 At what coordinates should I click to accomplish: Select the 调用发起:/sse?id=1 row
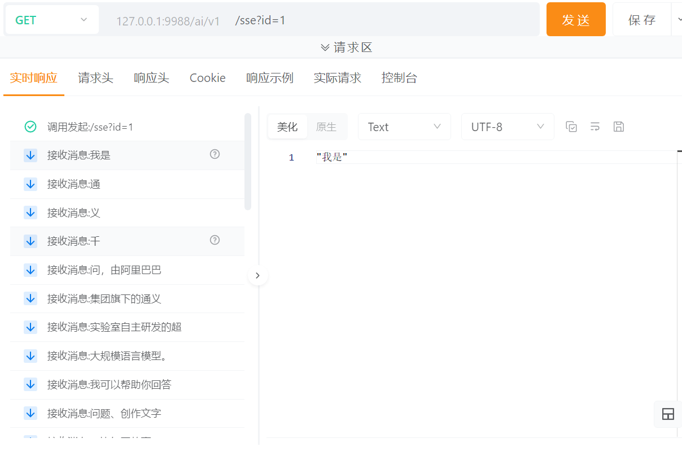pyautogui.click(x=127, y=127)
